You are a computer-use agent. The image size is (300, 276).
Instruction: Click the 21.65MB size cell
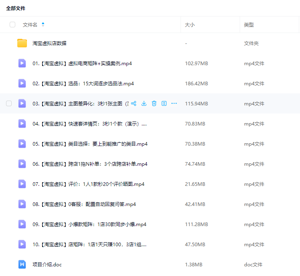click(x=195, y=184)
